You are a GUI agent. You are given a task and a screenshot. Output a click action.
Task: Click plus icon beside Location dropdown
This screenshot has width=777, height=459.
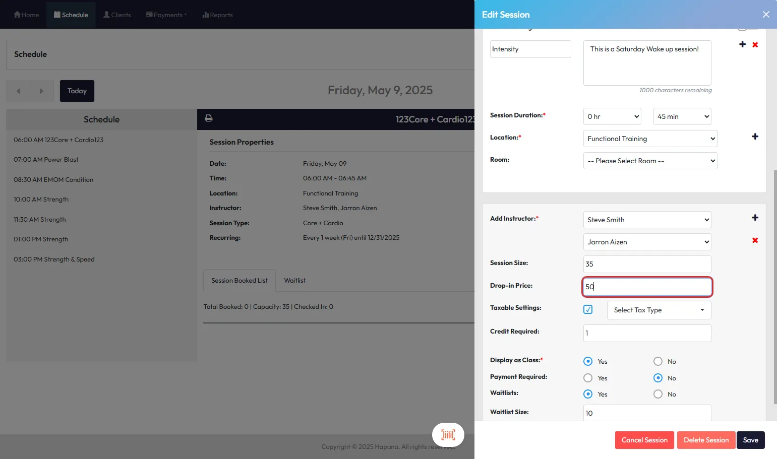(755, 137)
